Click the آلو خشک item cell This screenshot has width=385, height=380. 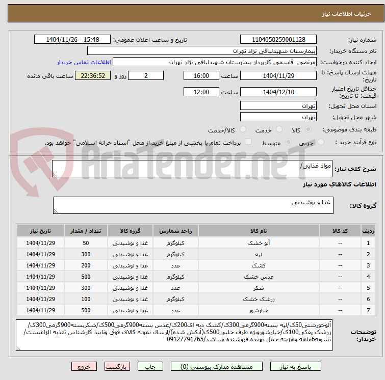click(x=259, y=243)
